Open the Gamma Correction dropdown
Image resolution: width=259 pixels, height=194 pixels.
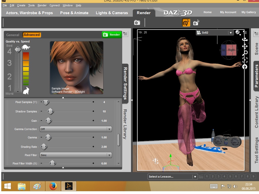click(76, 129)
